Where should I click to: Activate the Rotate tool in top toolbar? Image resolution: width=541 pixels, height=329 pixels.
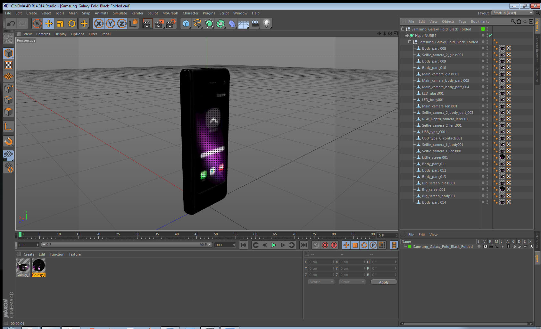click(72, 23)
